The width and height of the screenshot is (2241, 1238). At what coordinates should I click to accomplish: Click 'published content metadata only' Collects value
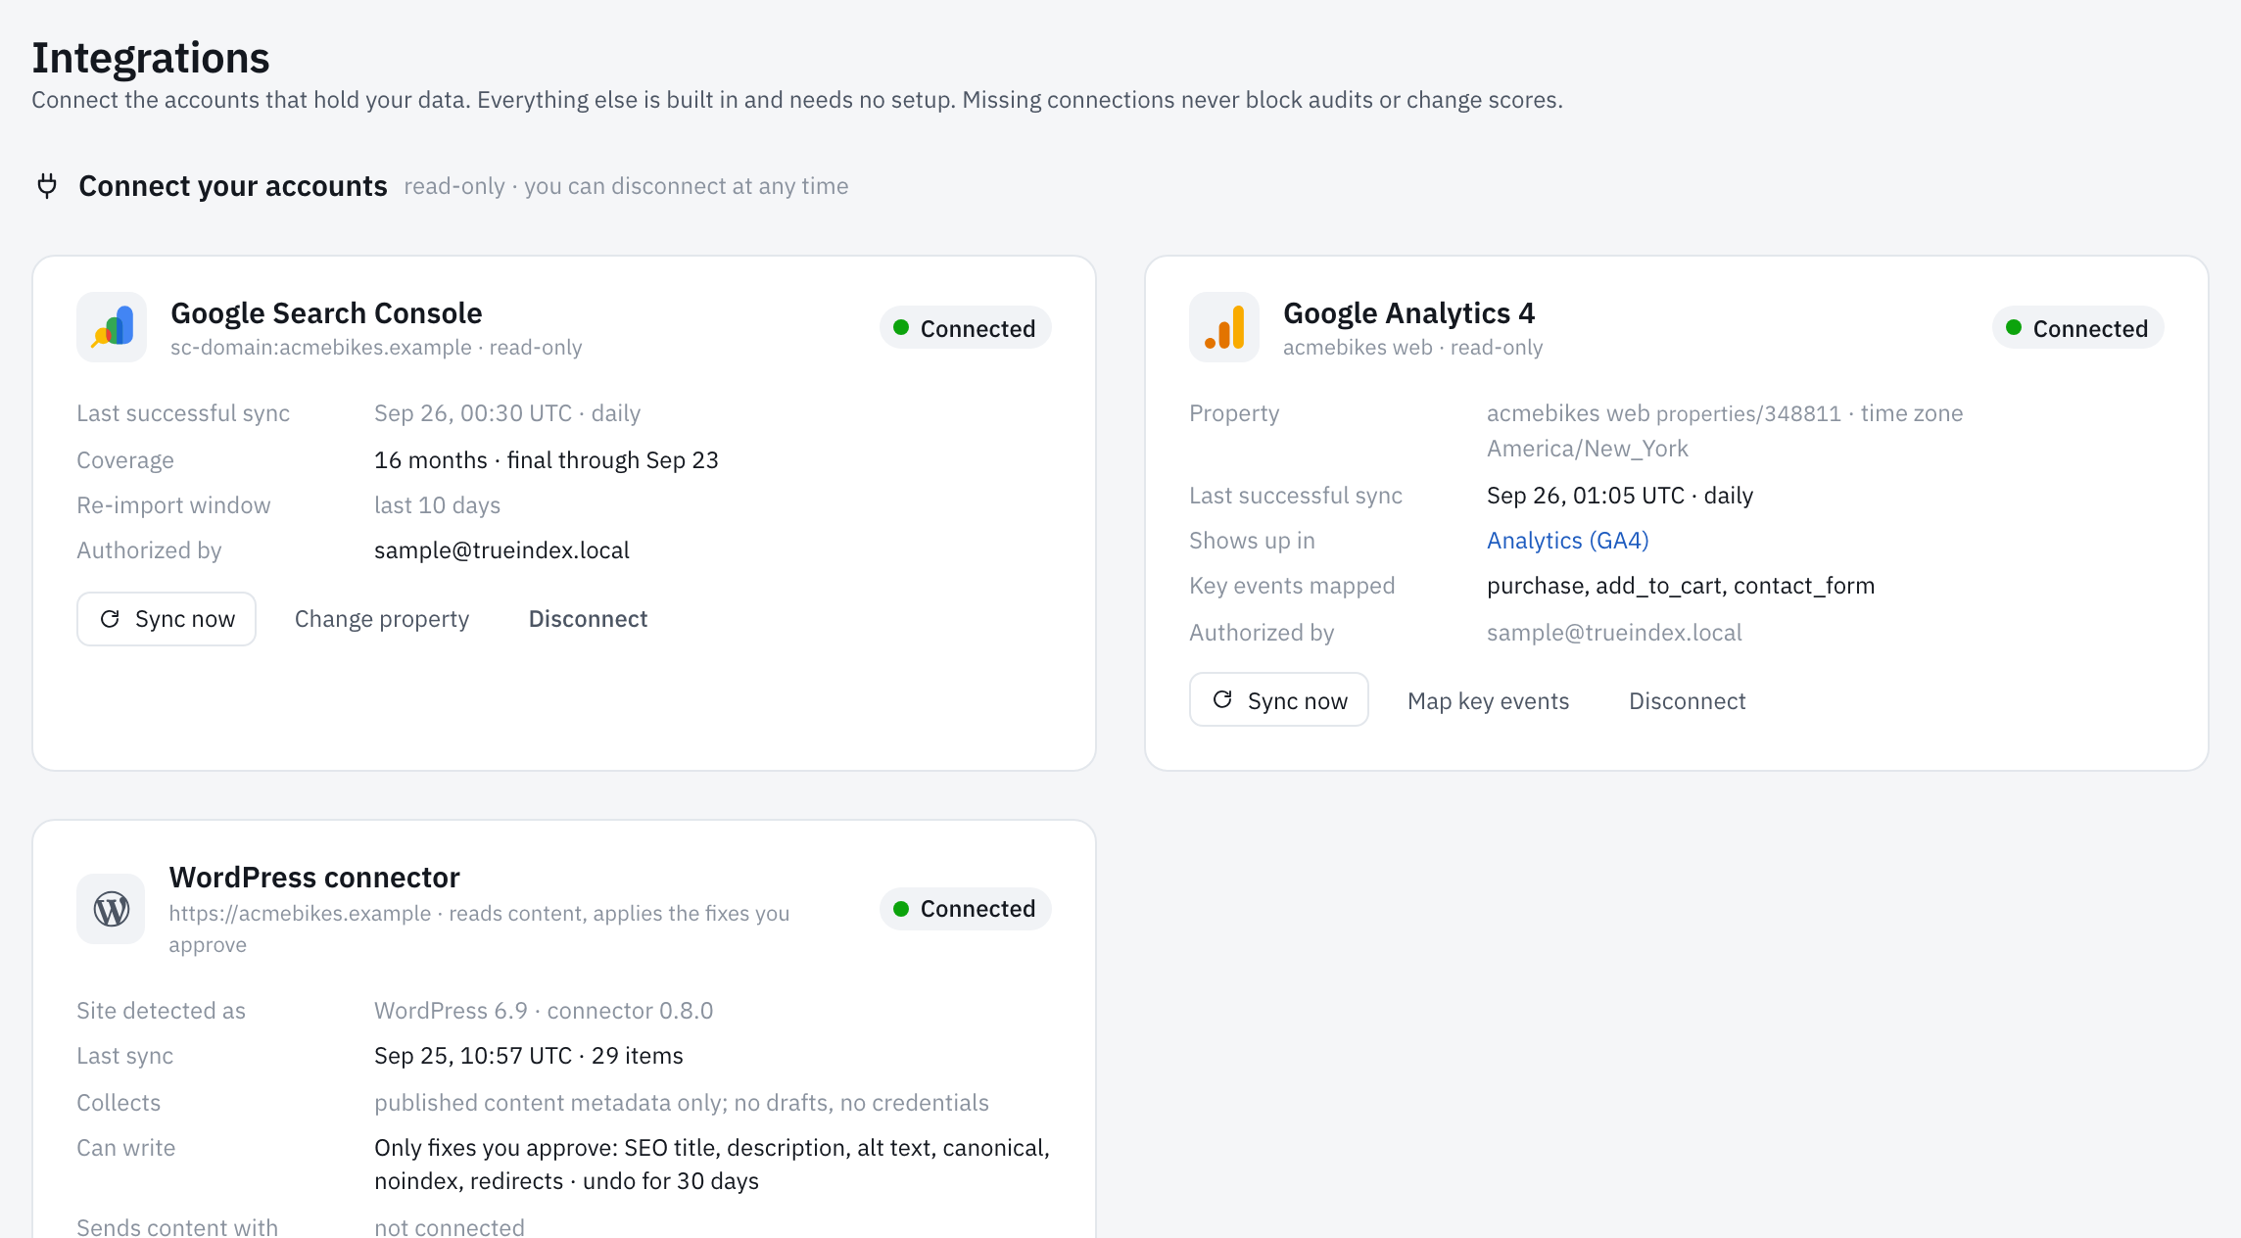pos(682,1103)
